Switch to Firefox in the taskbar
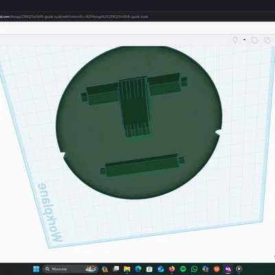275x275 pixels. click(172, 269)
